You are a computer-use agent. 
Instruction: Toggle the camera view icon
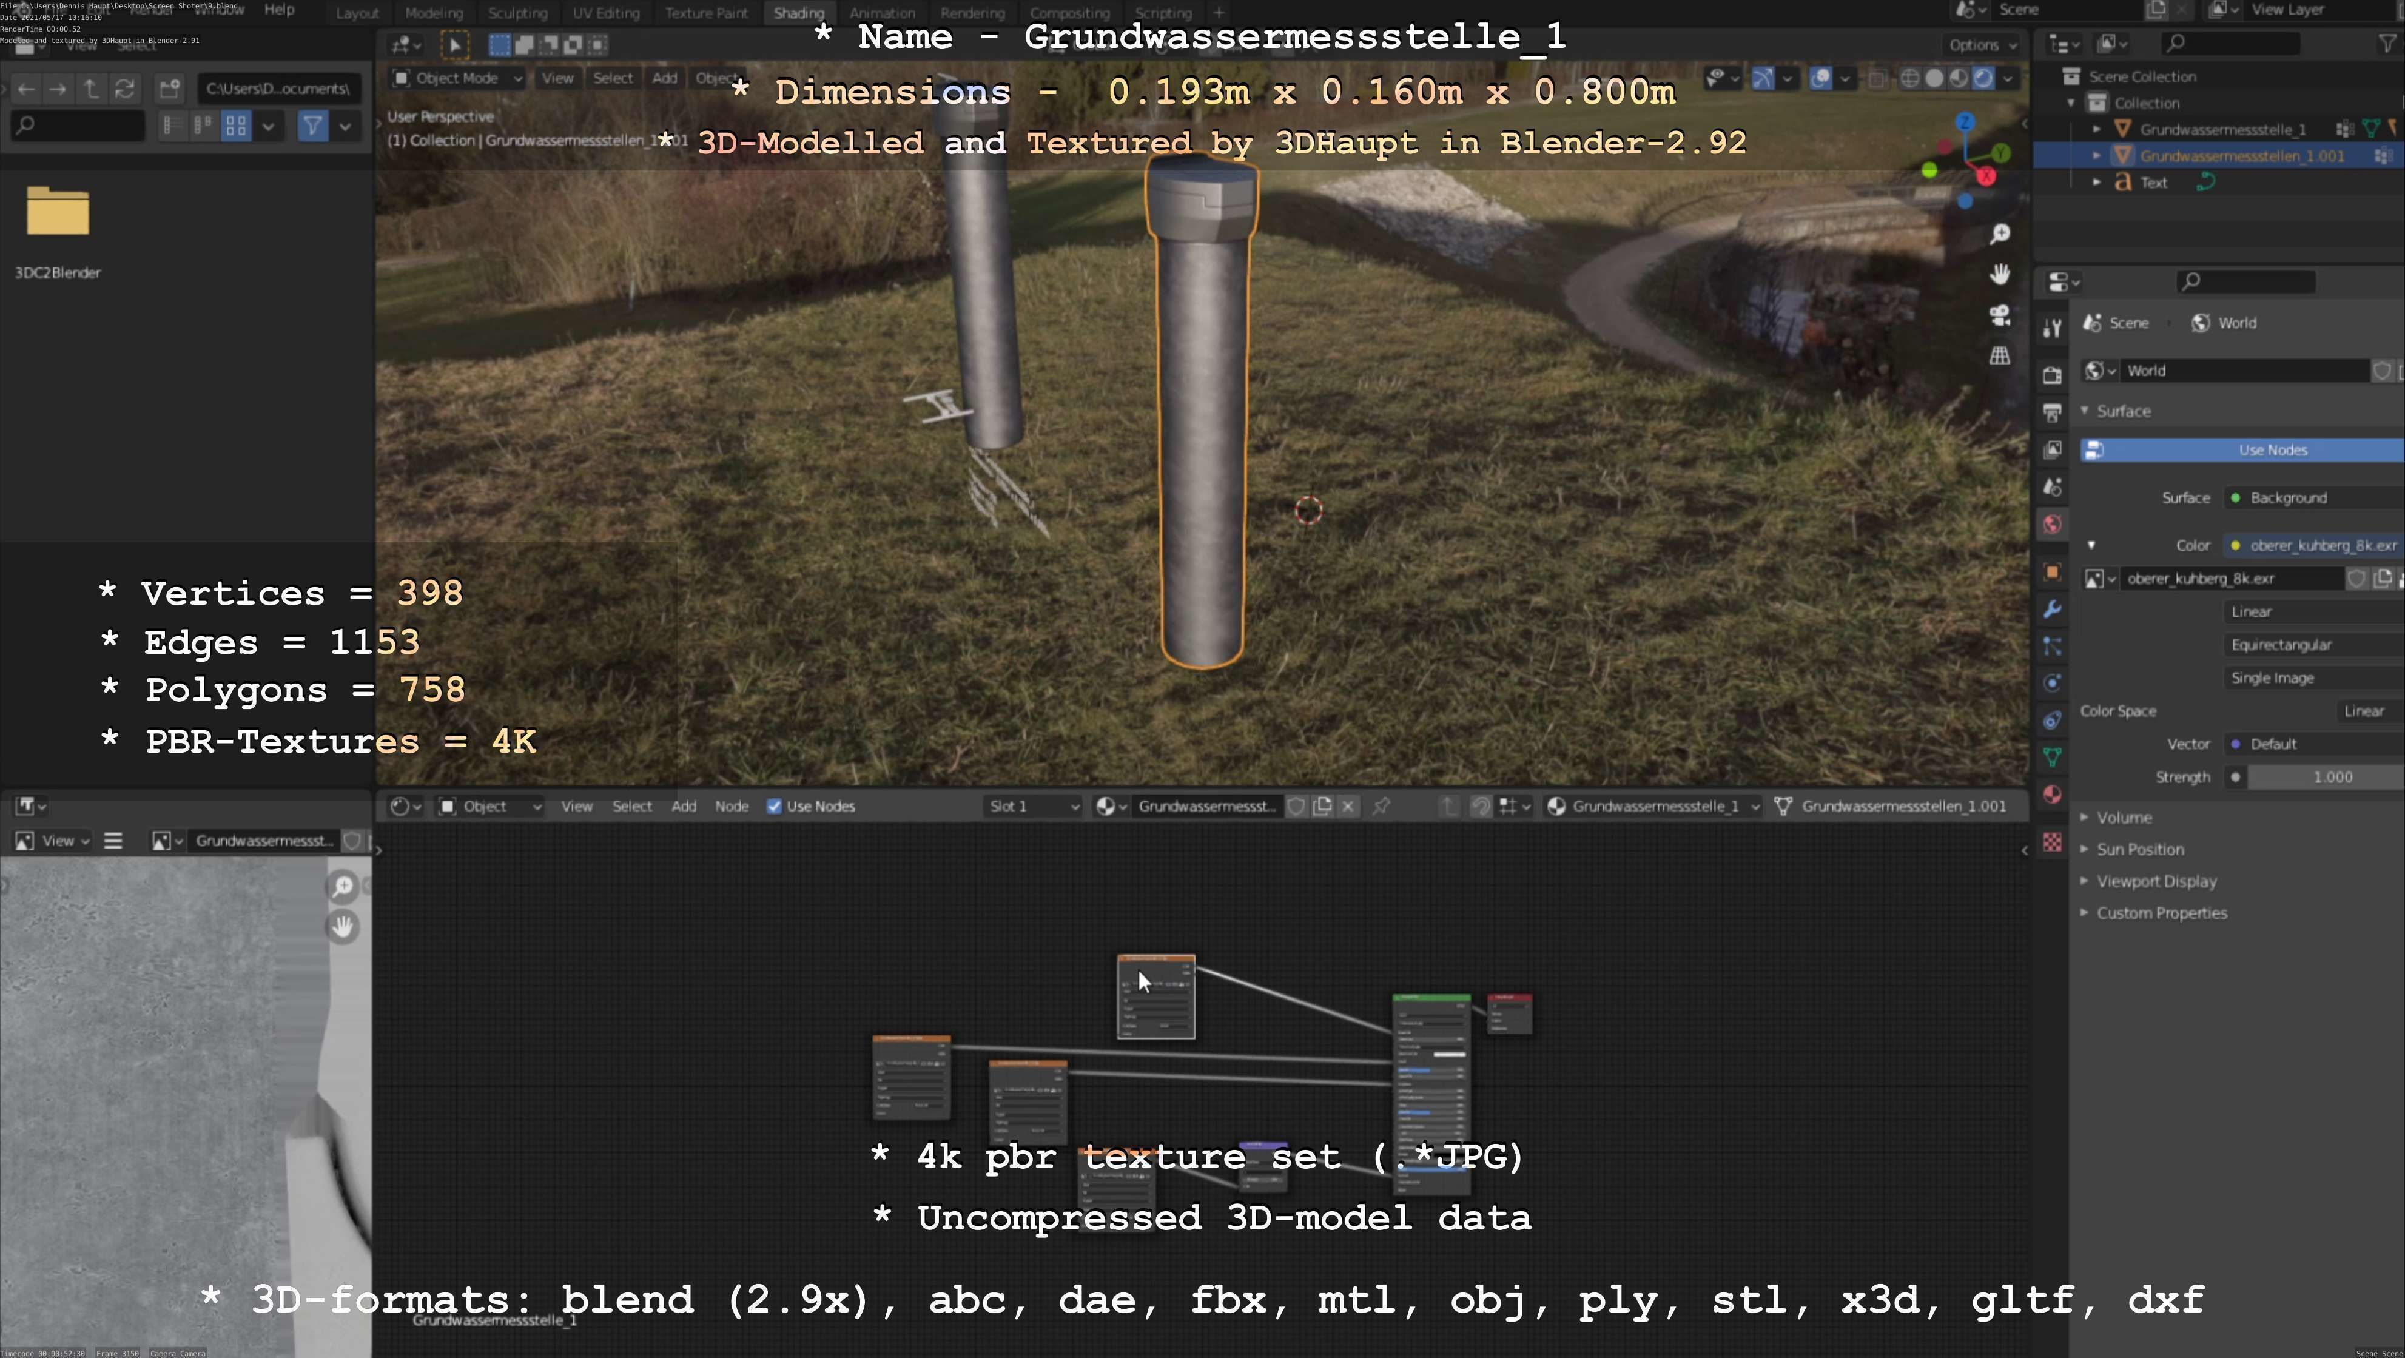pos(1999,315)
